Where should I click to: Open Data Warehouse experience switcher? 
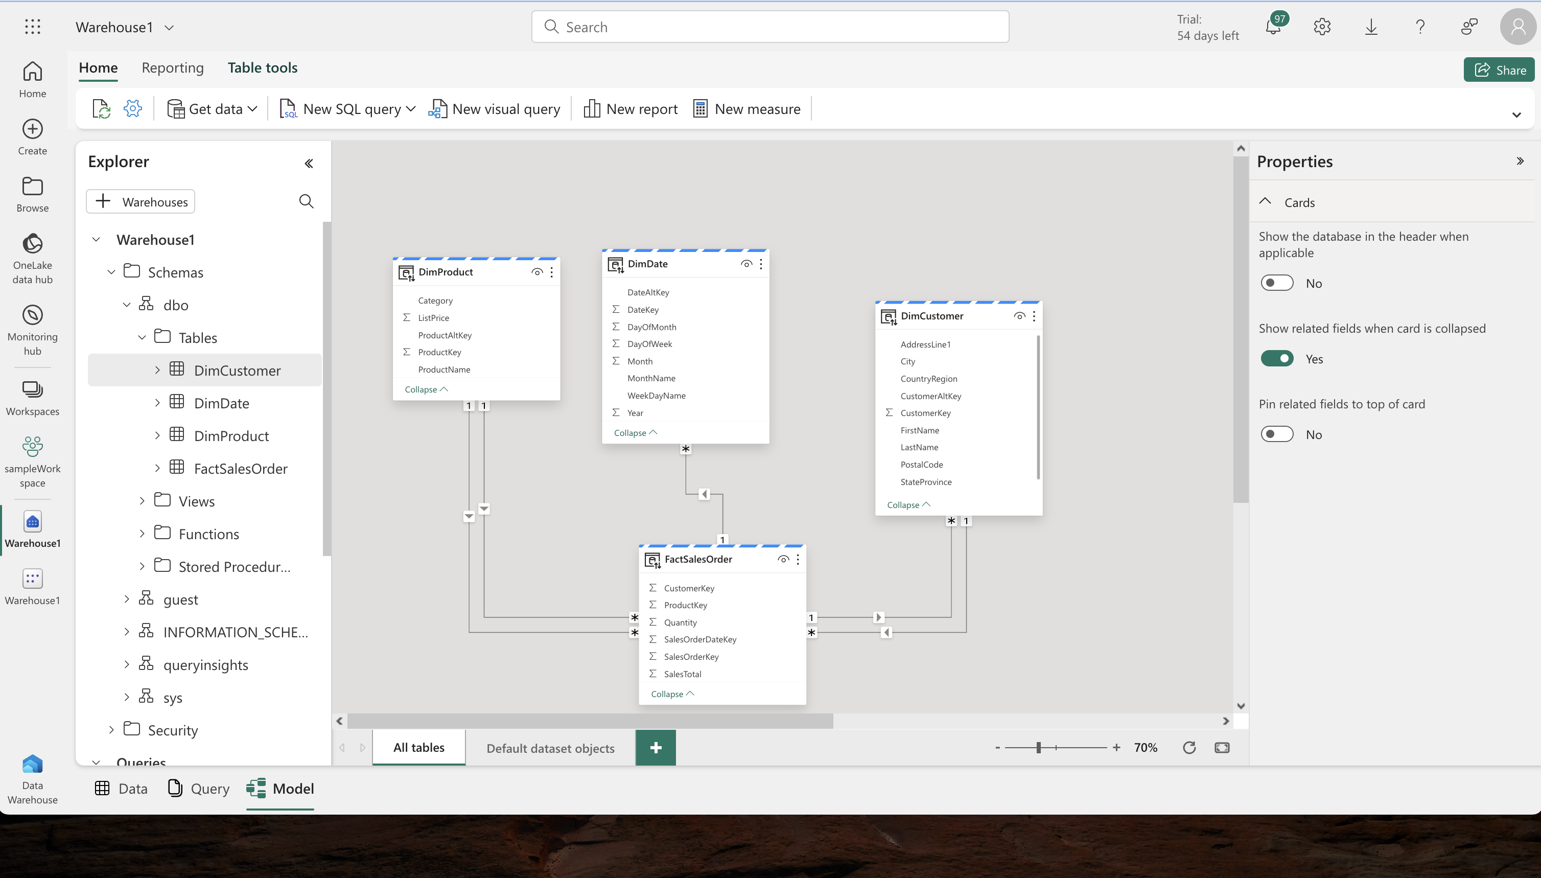pos(33,778)
